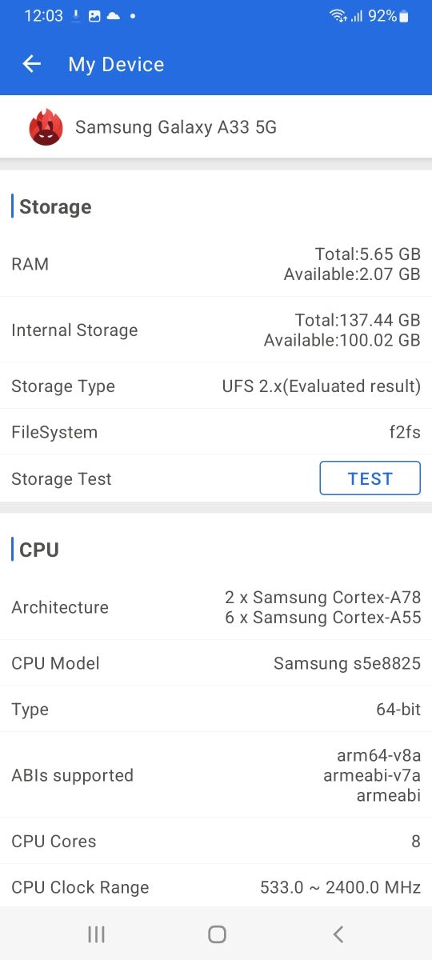
Task: Tap the Android back navigation chevron
Action: pyautogui.click(x=338, y=934)
